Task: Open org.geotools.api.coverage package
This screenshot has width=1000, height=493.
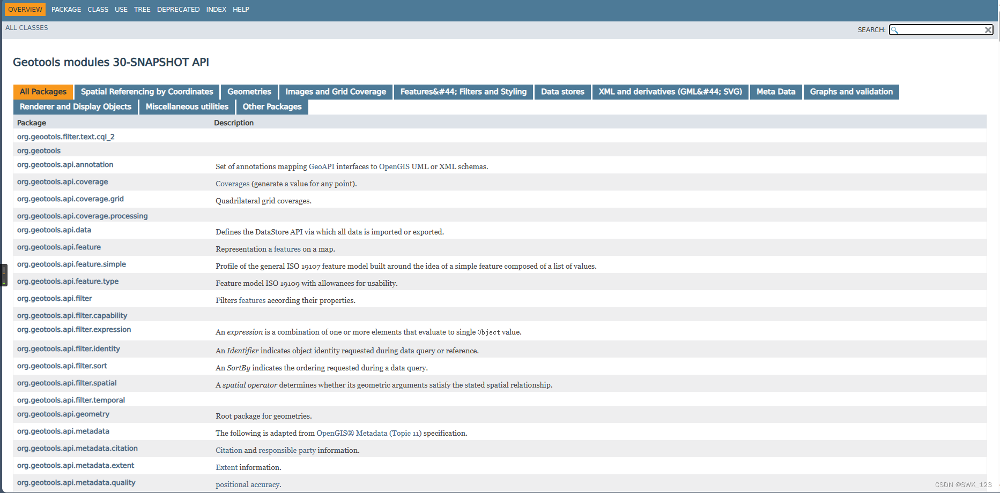Action: 63,182
